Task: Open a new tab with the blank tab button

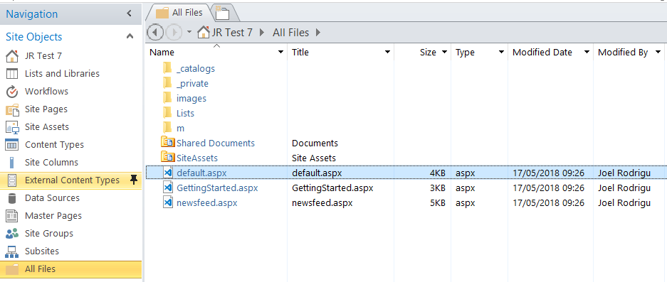Action: 223,13
